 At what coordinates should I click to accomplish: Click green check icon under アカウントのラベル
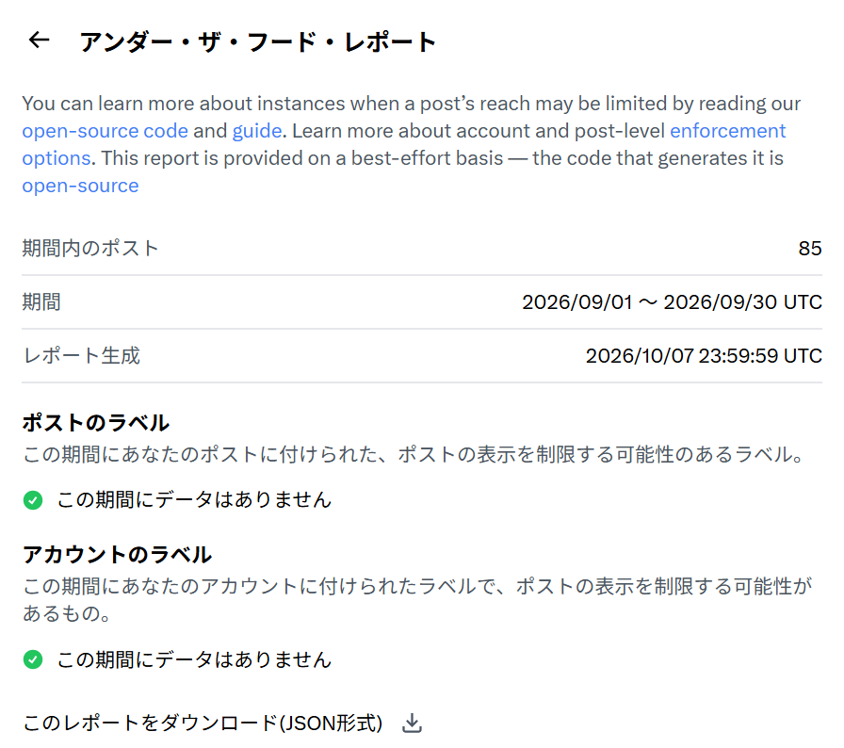coord(33,659)
